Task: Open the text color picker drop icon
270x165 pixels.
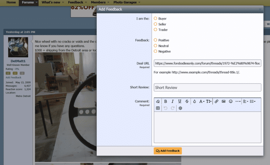Action: click(194, 101)
